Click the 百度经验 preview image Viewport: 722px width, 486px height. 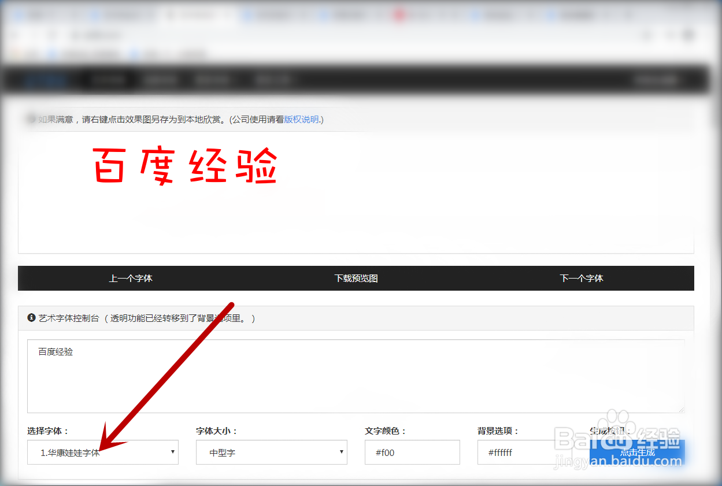pyautogui.click(x=185, y=166)
